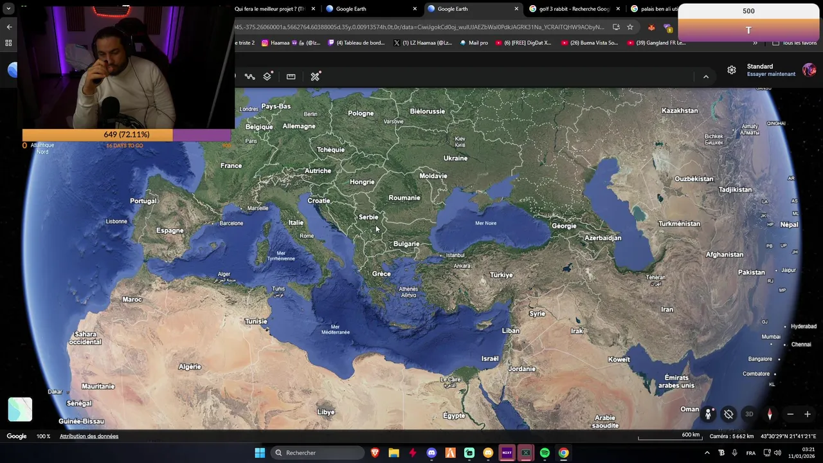Show hidden system tray icons
Viewport: 823px width, 463px height.
click(x=707, y=453)
